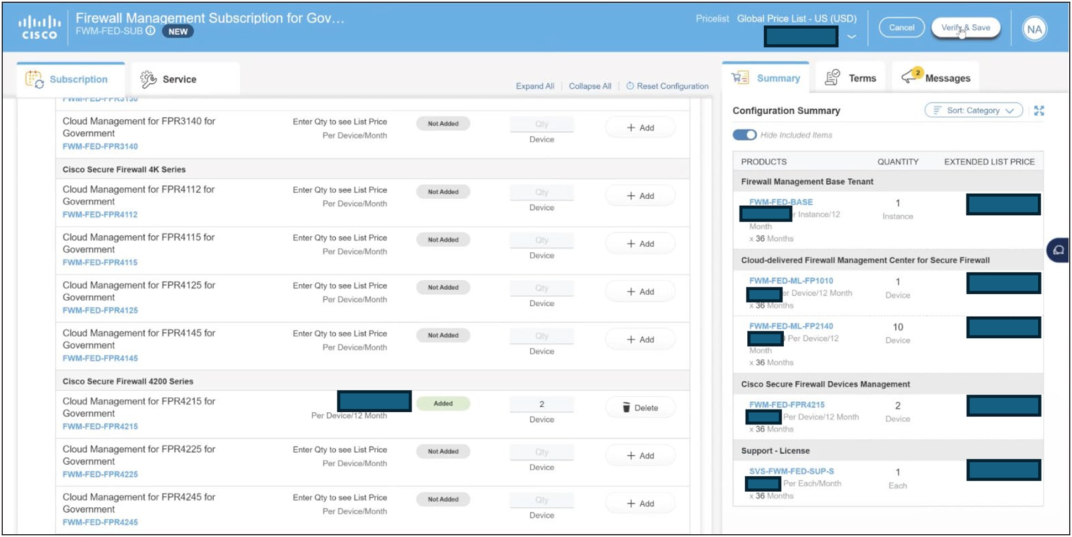Viewport: 1072px width, 537px height.
Task: Open FWM-FED-BASE in Configuration Summary
Action: (x=781, y=203)
